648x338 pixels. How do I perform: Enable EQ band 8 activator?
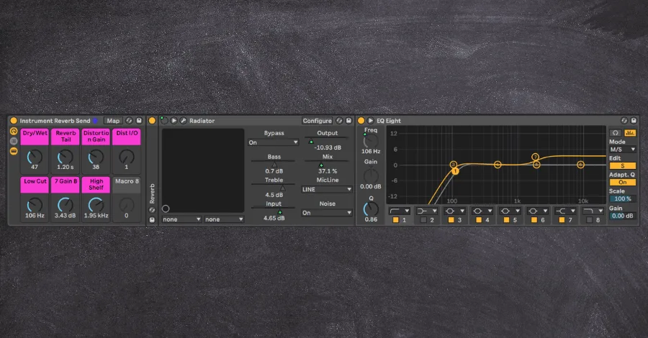589,220
